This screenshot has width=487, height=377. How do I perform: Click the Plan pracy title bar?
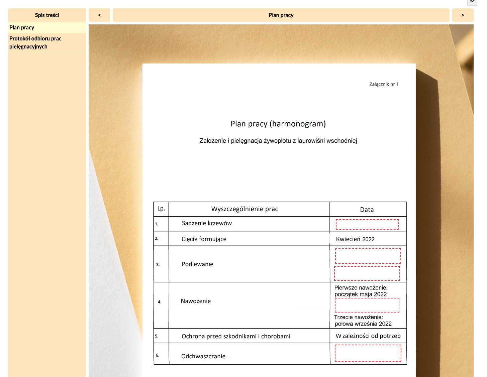(x=281, y=15)
